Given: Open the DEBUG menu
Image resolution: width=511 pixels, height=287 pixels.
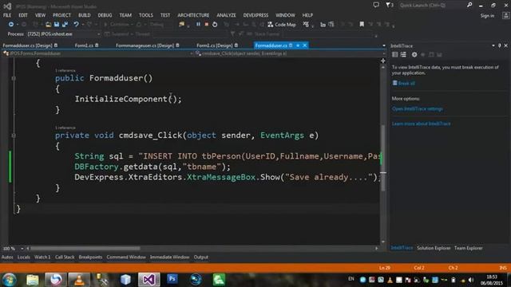Looking at the screenshot, I should (105, 15).
